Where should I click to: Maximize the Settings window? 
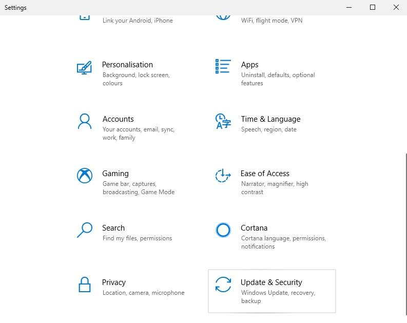(373, 8)
